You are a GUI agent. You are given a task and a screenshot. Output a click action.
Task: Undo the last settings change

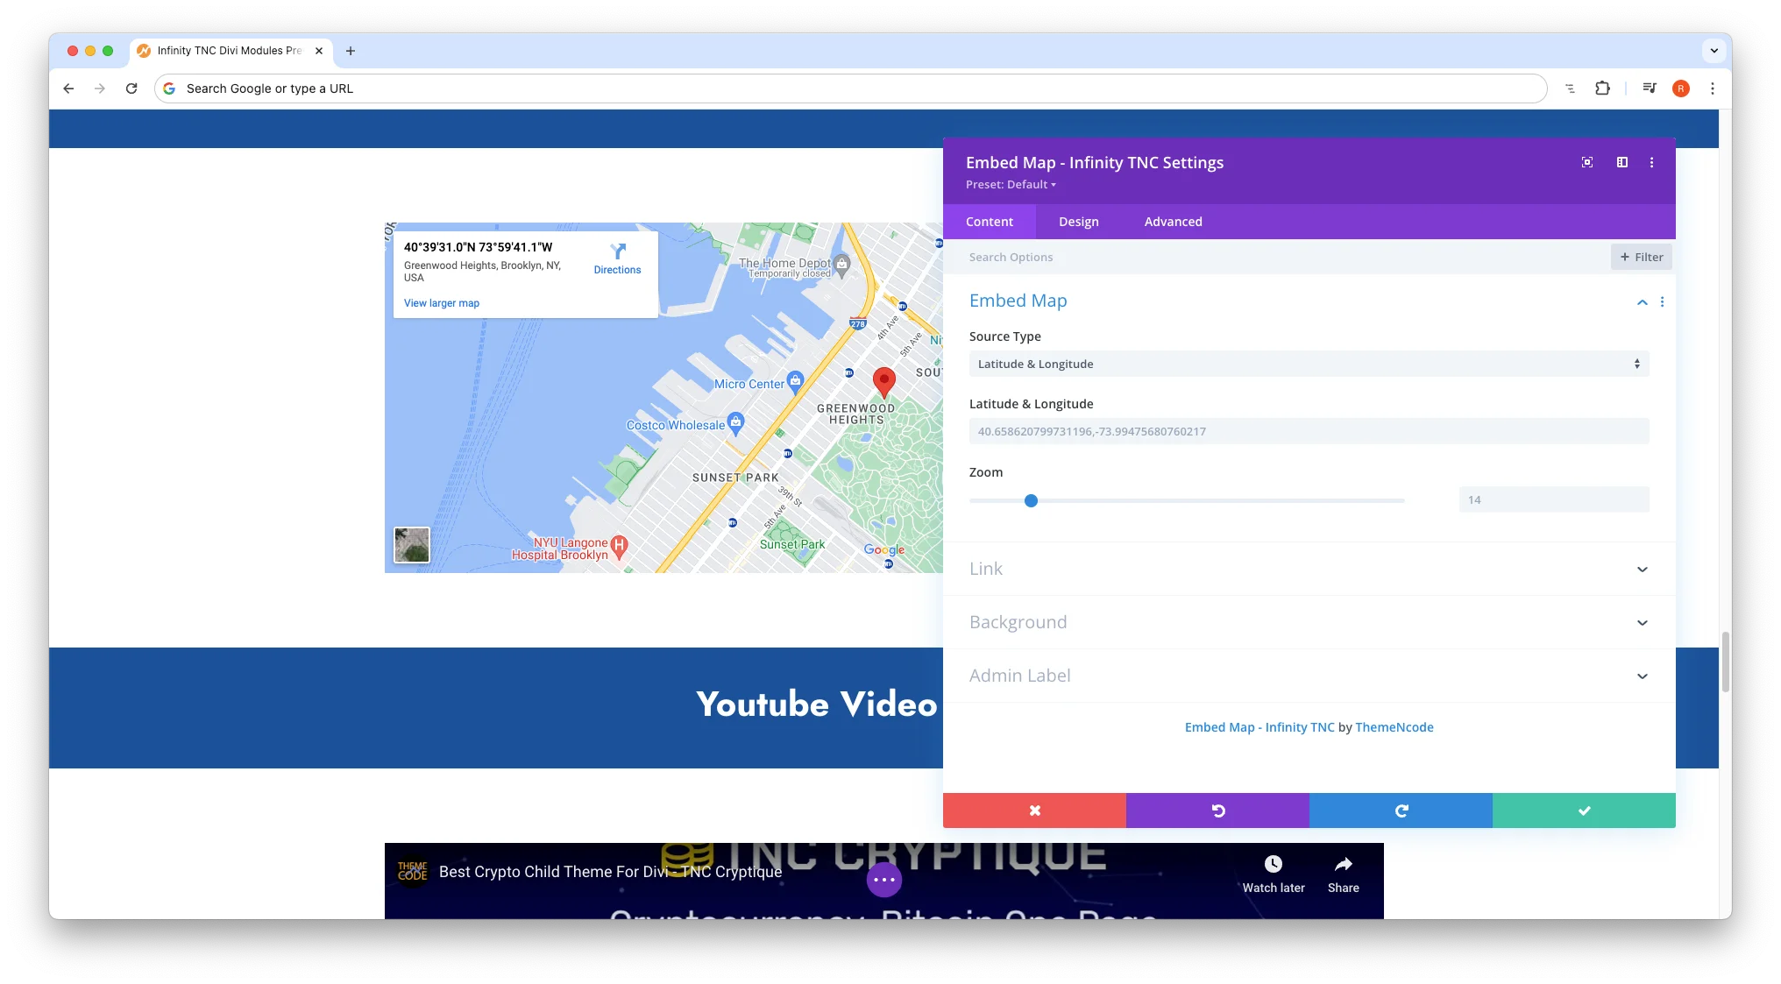pos(1217,811)
